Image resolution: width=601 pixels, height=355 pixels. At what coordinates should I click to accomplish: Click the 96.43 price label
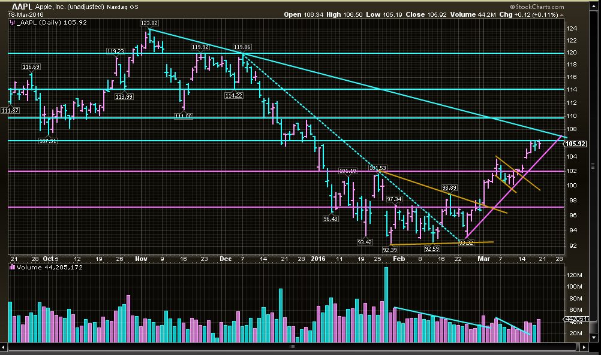tap(330, 219)
